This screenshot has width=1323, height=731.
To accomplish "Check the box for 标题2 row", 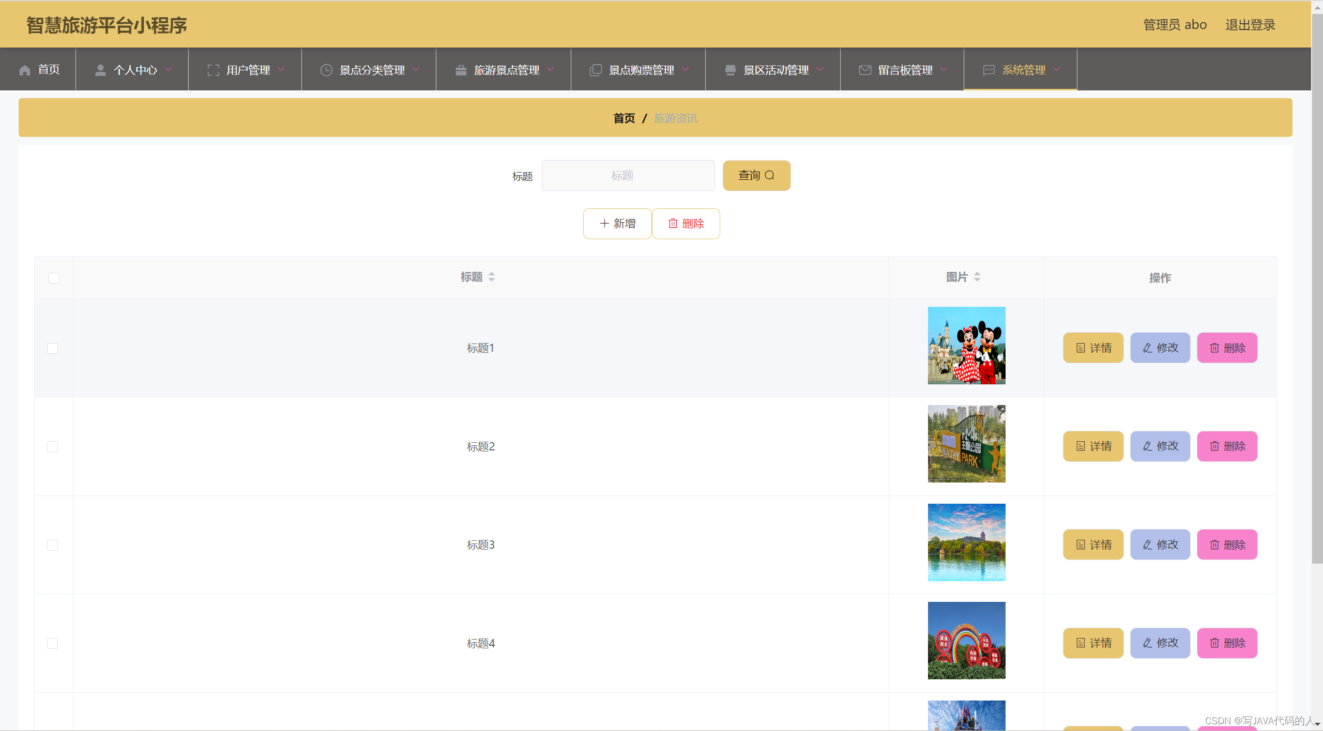I will coord(52,446).
